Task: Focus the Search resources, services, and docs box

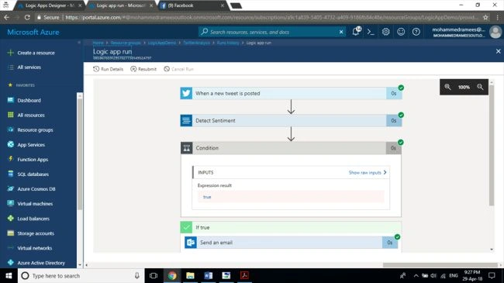Action: tap(271, 32)
